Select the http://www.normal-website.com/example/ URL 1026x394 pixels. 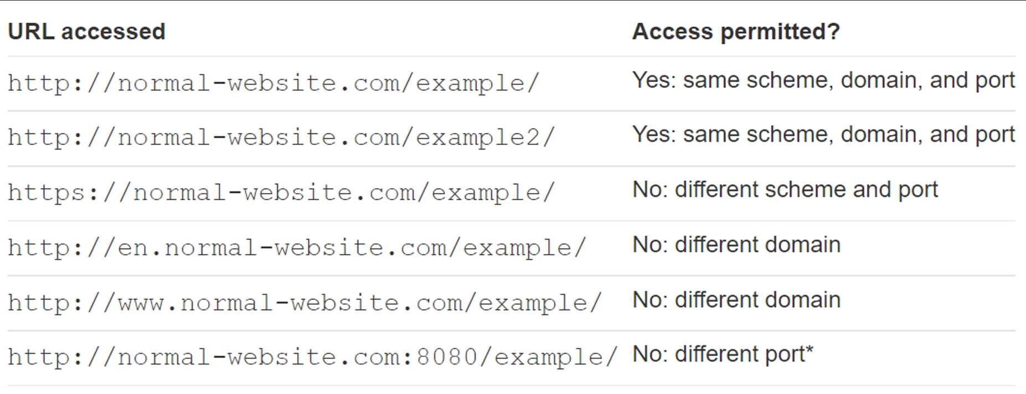coord(305,303)
